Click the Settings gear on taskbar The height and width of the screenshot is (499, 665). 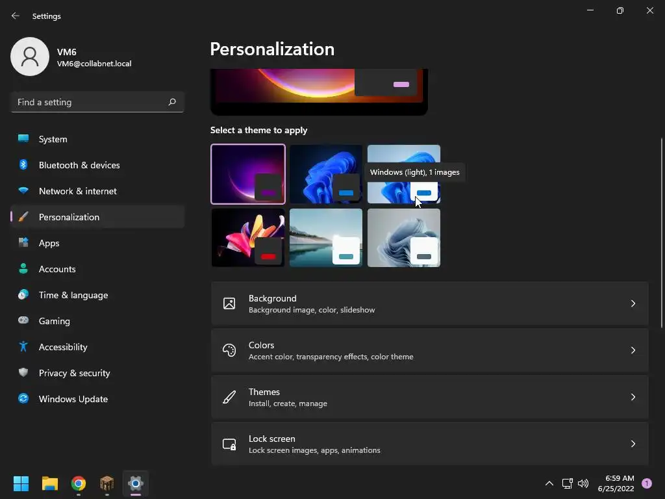click(x=136, y=483)
